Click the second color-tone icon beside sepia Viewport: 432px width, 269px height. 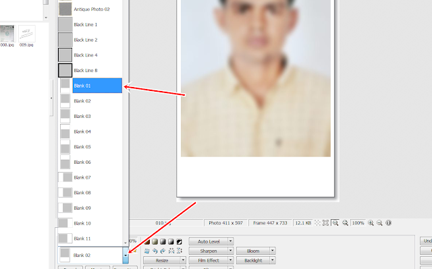coord(155,242)
